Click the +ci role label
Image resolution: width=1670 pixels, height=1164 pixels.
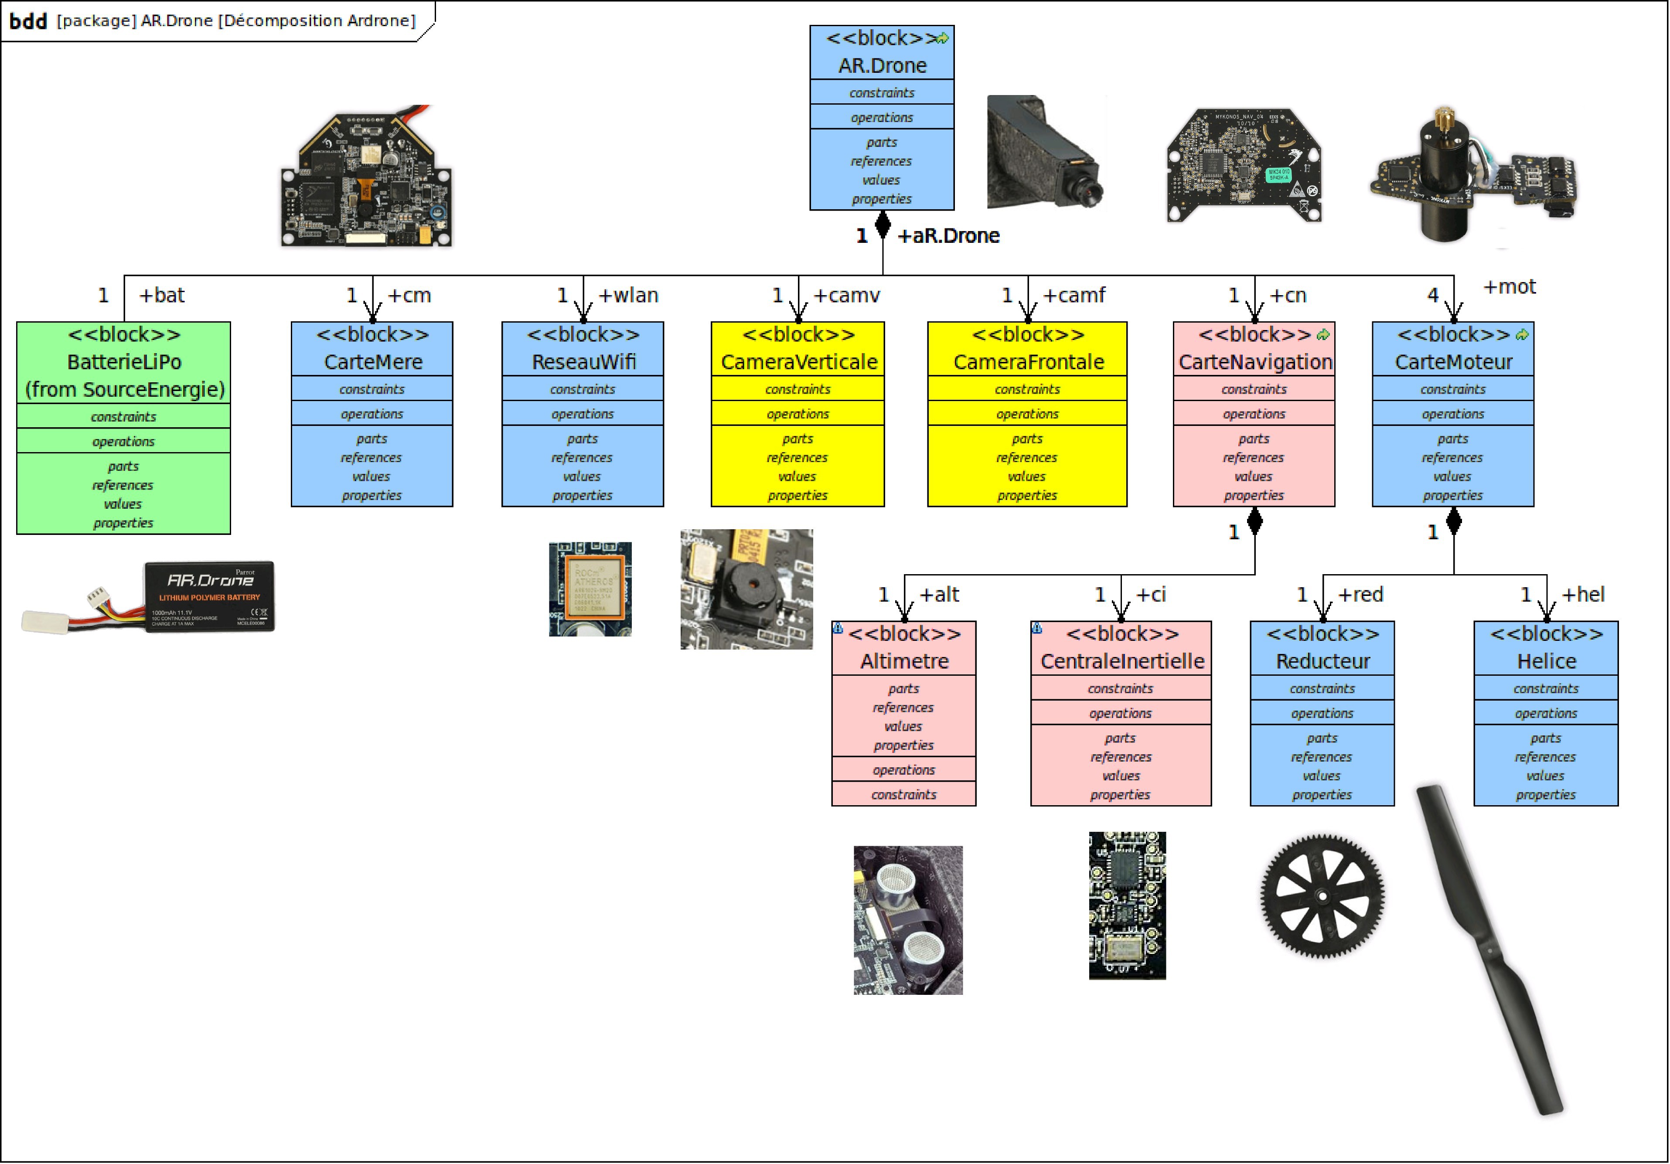tap(1151, 595)
